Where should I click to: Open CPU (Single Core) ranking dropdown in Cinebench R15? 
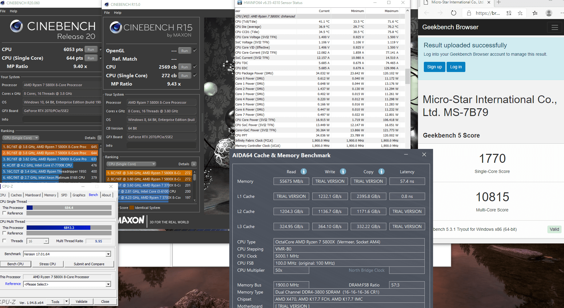[x=131, y=164]
